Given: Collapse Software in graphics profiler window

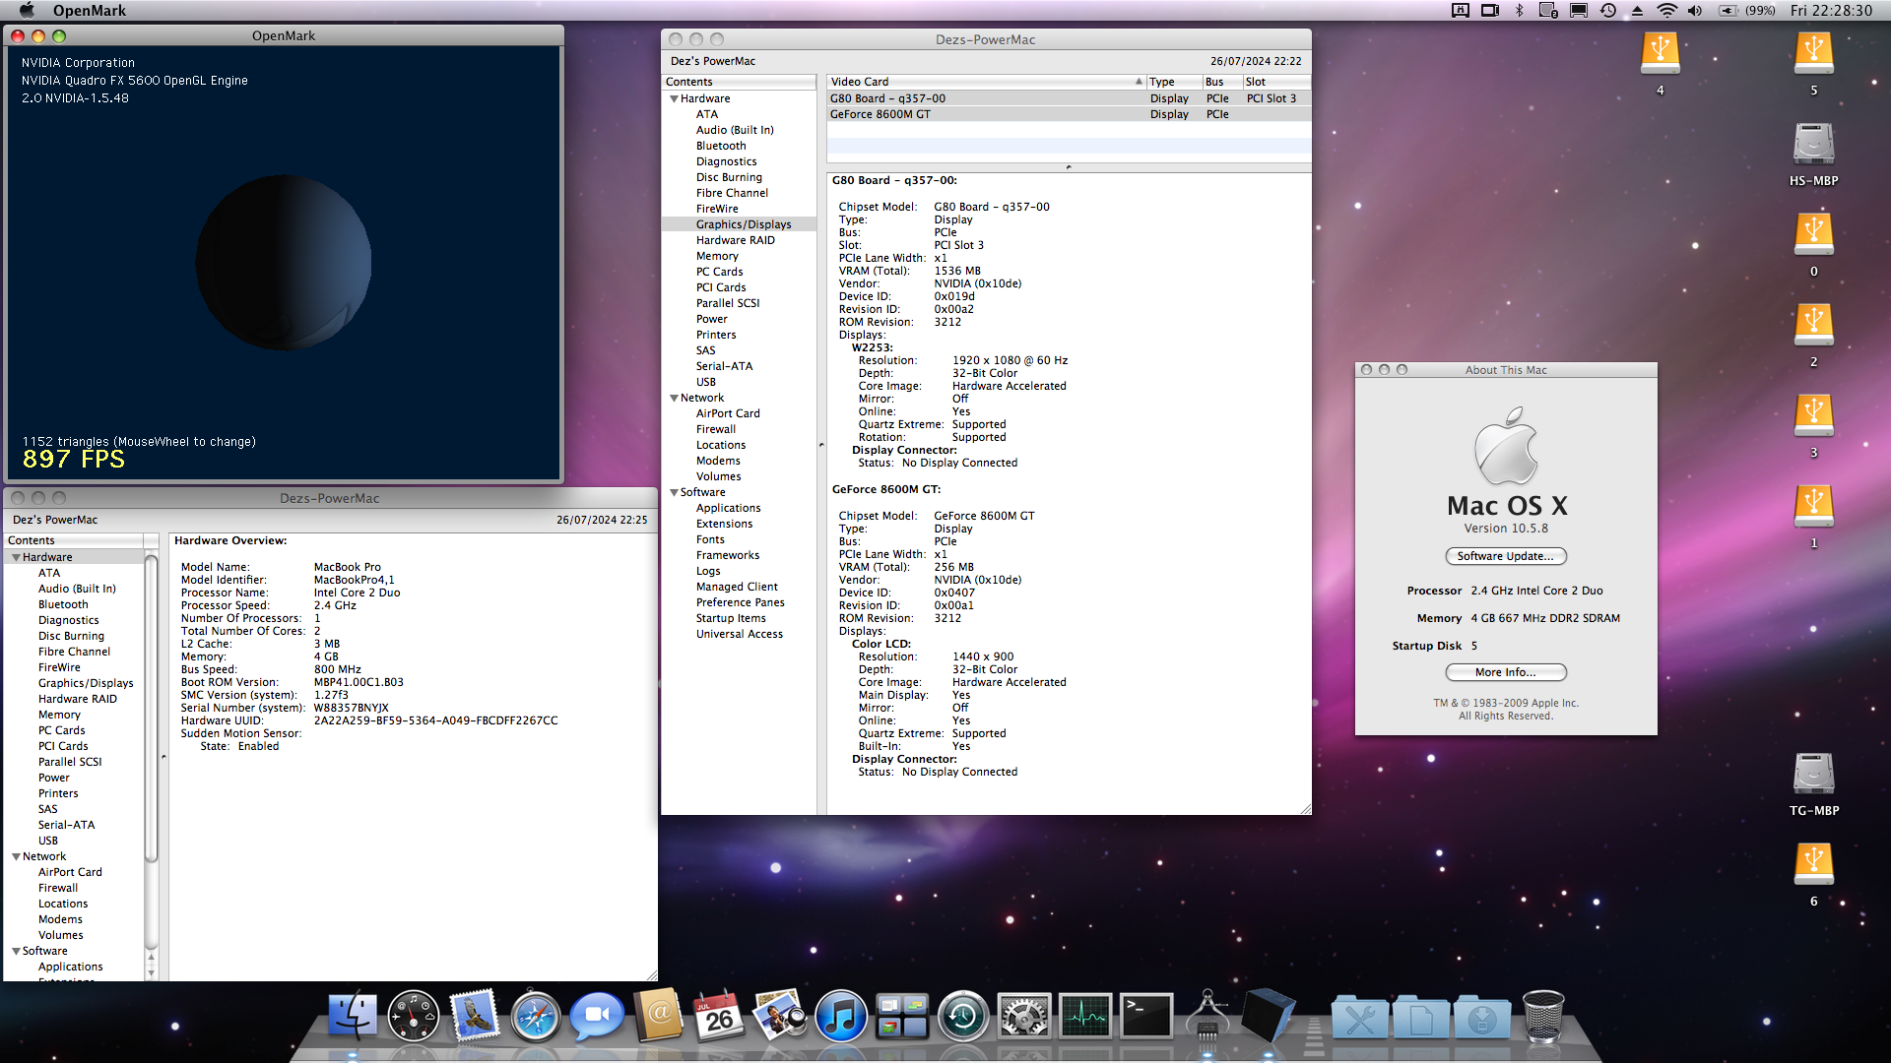Looking at the screenshot, I should point(674,492).
